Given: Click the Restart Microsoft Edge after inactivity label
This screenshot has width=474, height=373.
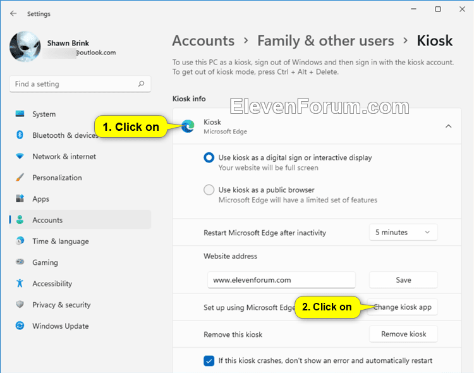Looking at the screenshot, I should point(265,233).
